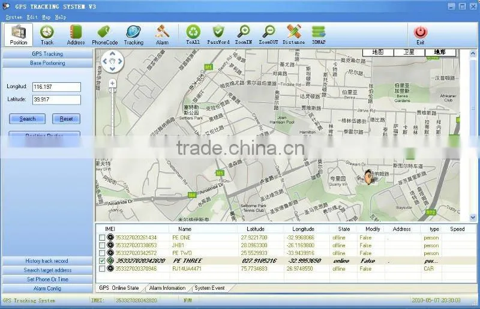
Task: Expand History track record section
Action: coord(47,261)
